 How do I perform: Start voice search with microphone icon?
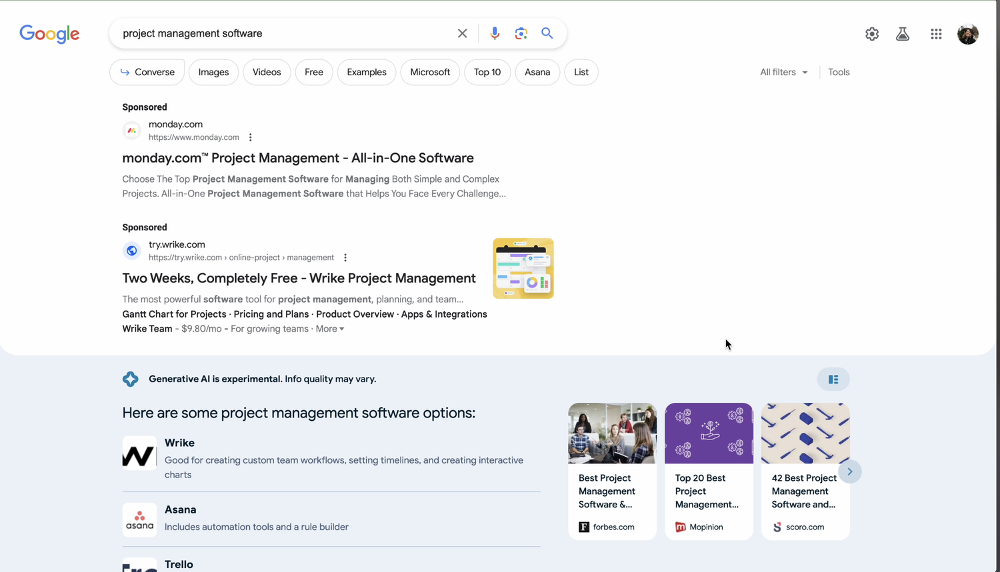pyautogui.click(x=495, y=33)
